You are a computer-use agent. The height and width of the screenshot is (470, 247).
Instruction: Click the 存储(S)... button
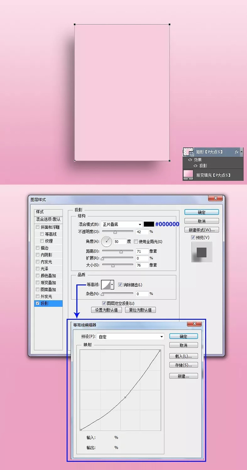tap(183, 365)
